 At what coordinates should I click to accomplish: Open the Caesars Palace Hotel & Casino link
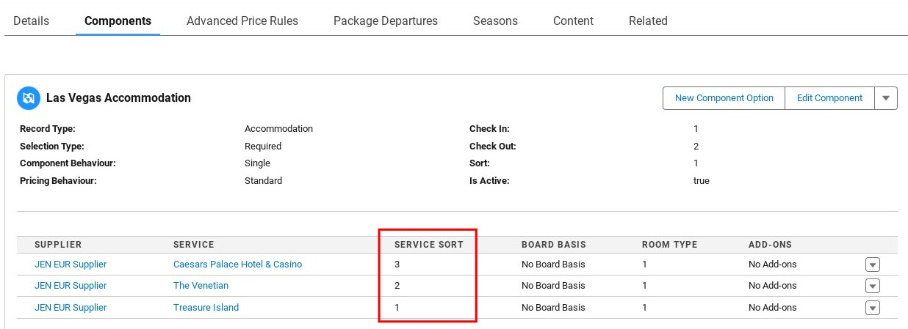(x=237, y=265)
